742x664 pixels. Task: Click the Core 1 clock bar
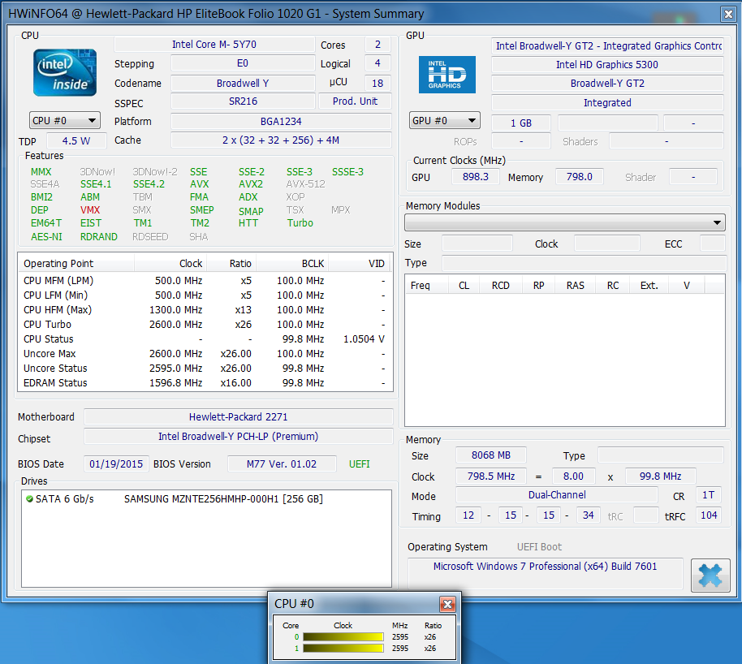(x=343, y=649)
